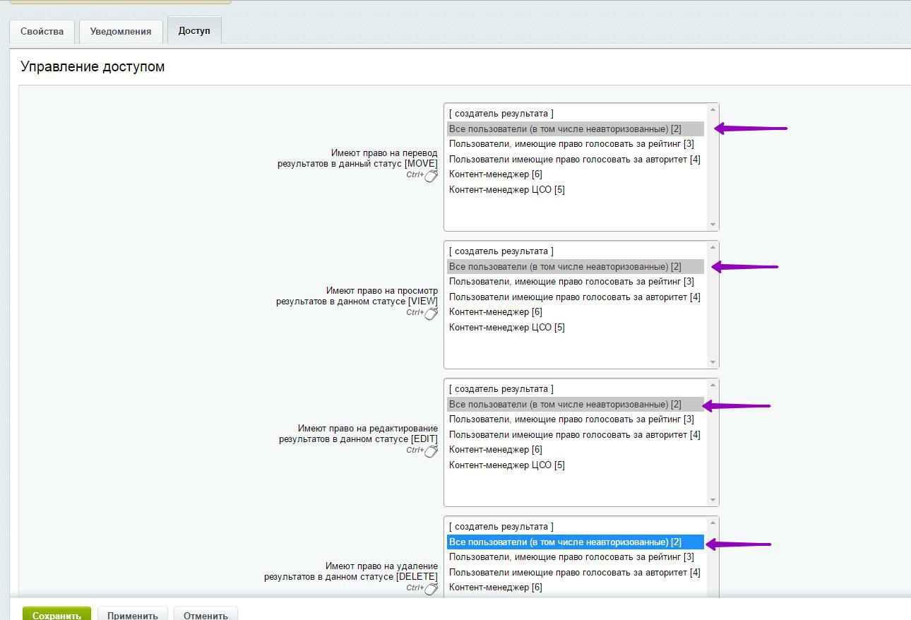Select 'Контент-менеджер [6]' in VIEW list
Image resolution: width=911 pixels, height=620 pixels.
pos(576,312)
